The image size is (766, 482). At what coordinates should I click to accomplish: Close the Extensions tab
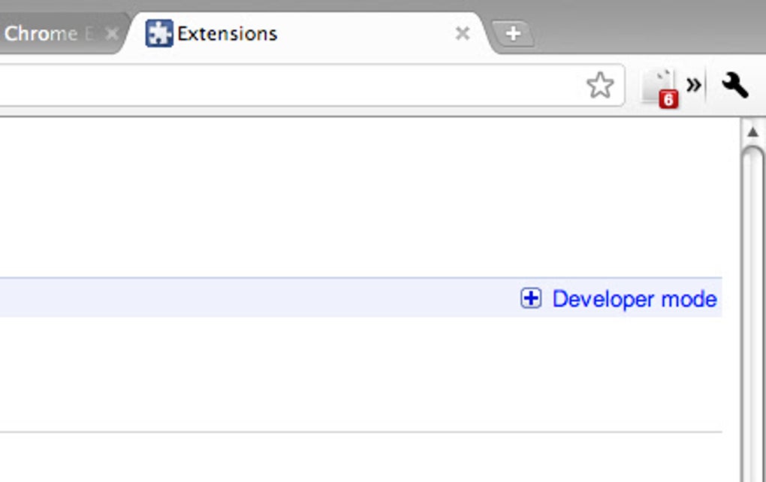click(x=462, y=33)
